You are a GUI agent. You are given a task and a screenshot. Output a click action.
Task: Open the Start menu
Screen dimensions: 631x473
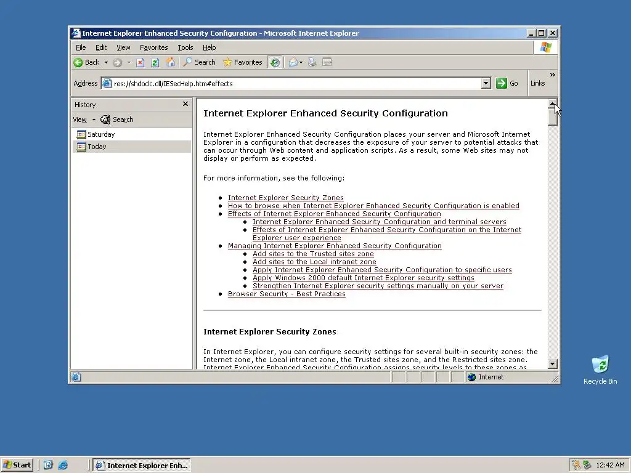(17, 466)
